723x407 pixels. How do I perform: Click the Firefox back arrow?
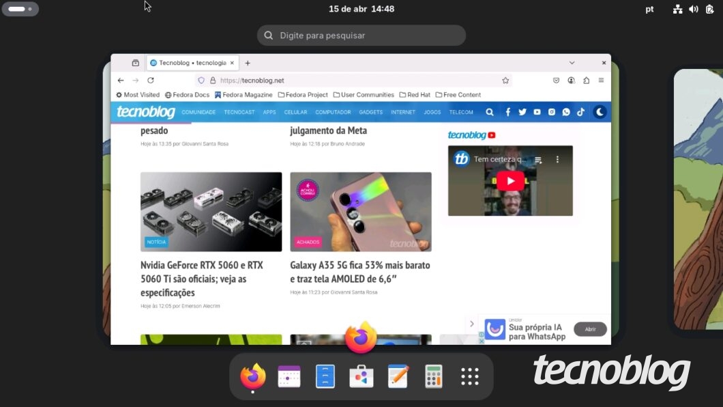tap(121, 81)
